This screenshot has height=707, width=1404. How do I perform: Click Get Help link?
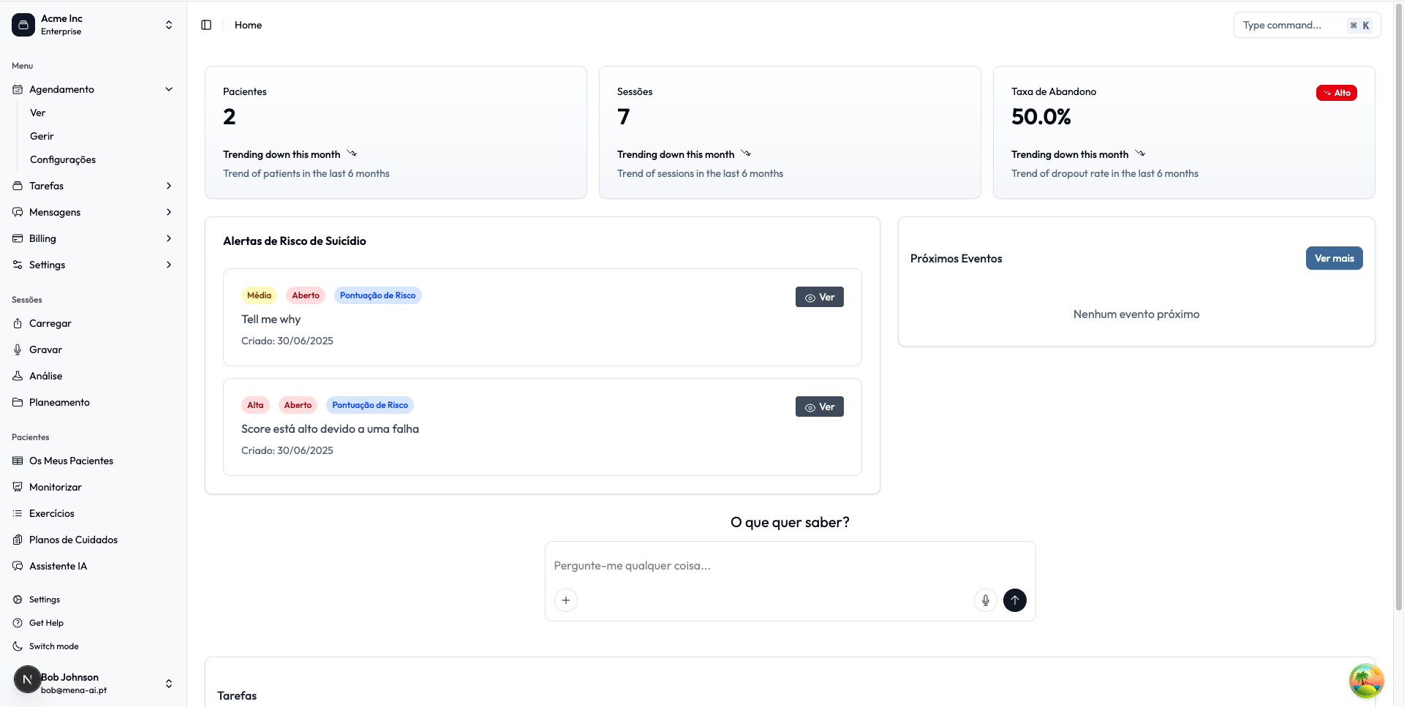coord(46,623)
